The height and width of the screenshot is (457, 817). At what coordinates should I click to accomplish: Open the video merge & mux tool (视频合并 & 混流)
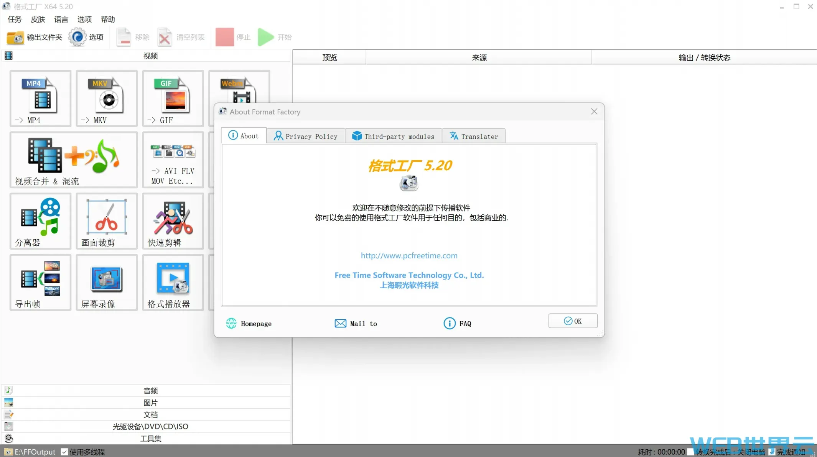[73, 160]
